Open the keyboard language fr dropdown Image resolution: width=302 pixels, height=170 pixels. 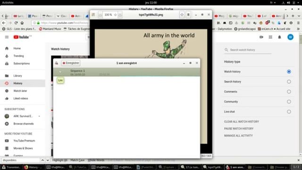click(x=273, y=3)
